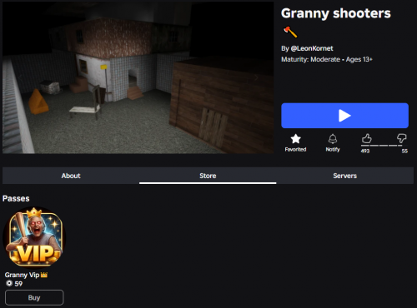
Task: Click the Maturity: Moderate label
Action: coord(310,59)
